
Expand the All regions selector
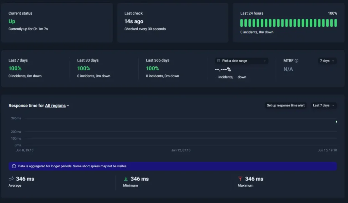point(57,106)
